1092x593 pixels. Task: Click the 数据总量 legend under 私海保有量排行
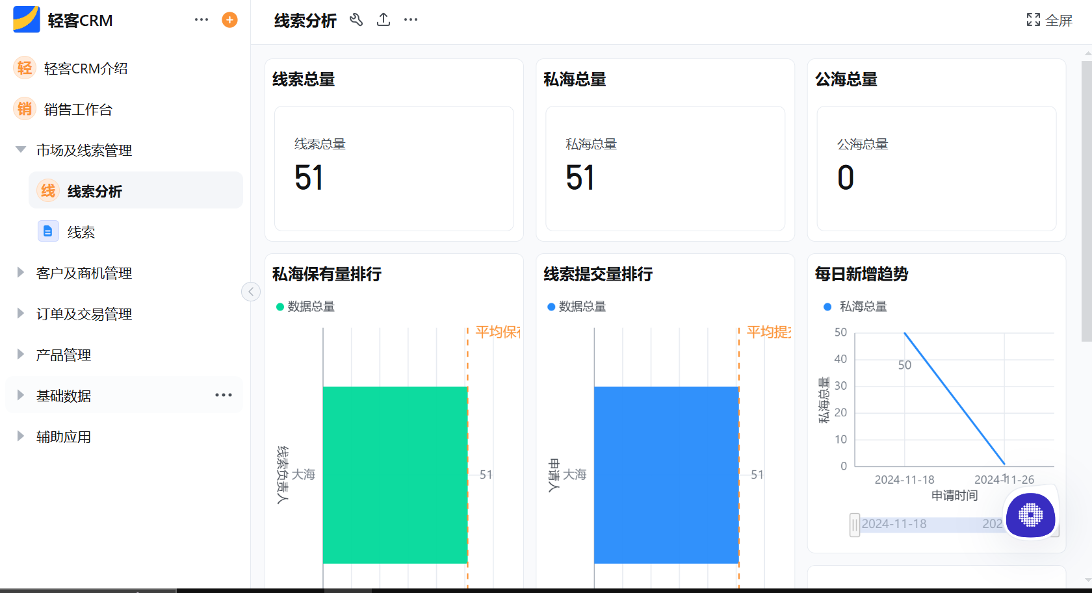coord(305,306)
